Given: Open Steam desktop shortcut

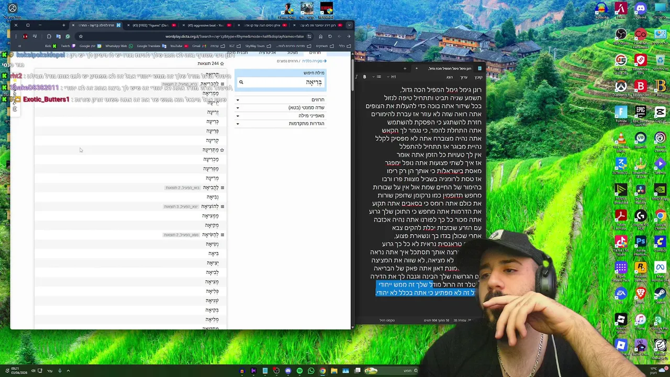Looking at the screenshot, I should pyautogui.click(x=660, y=293).
